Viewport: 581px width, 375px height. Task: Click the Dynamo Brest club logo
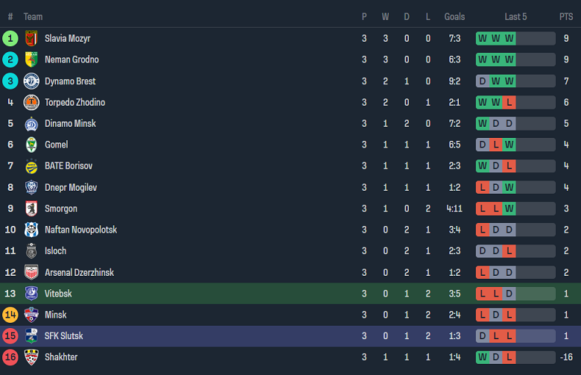click(x=31, y=81)
